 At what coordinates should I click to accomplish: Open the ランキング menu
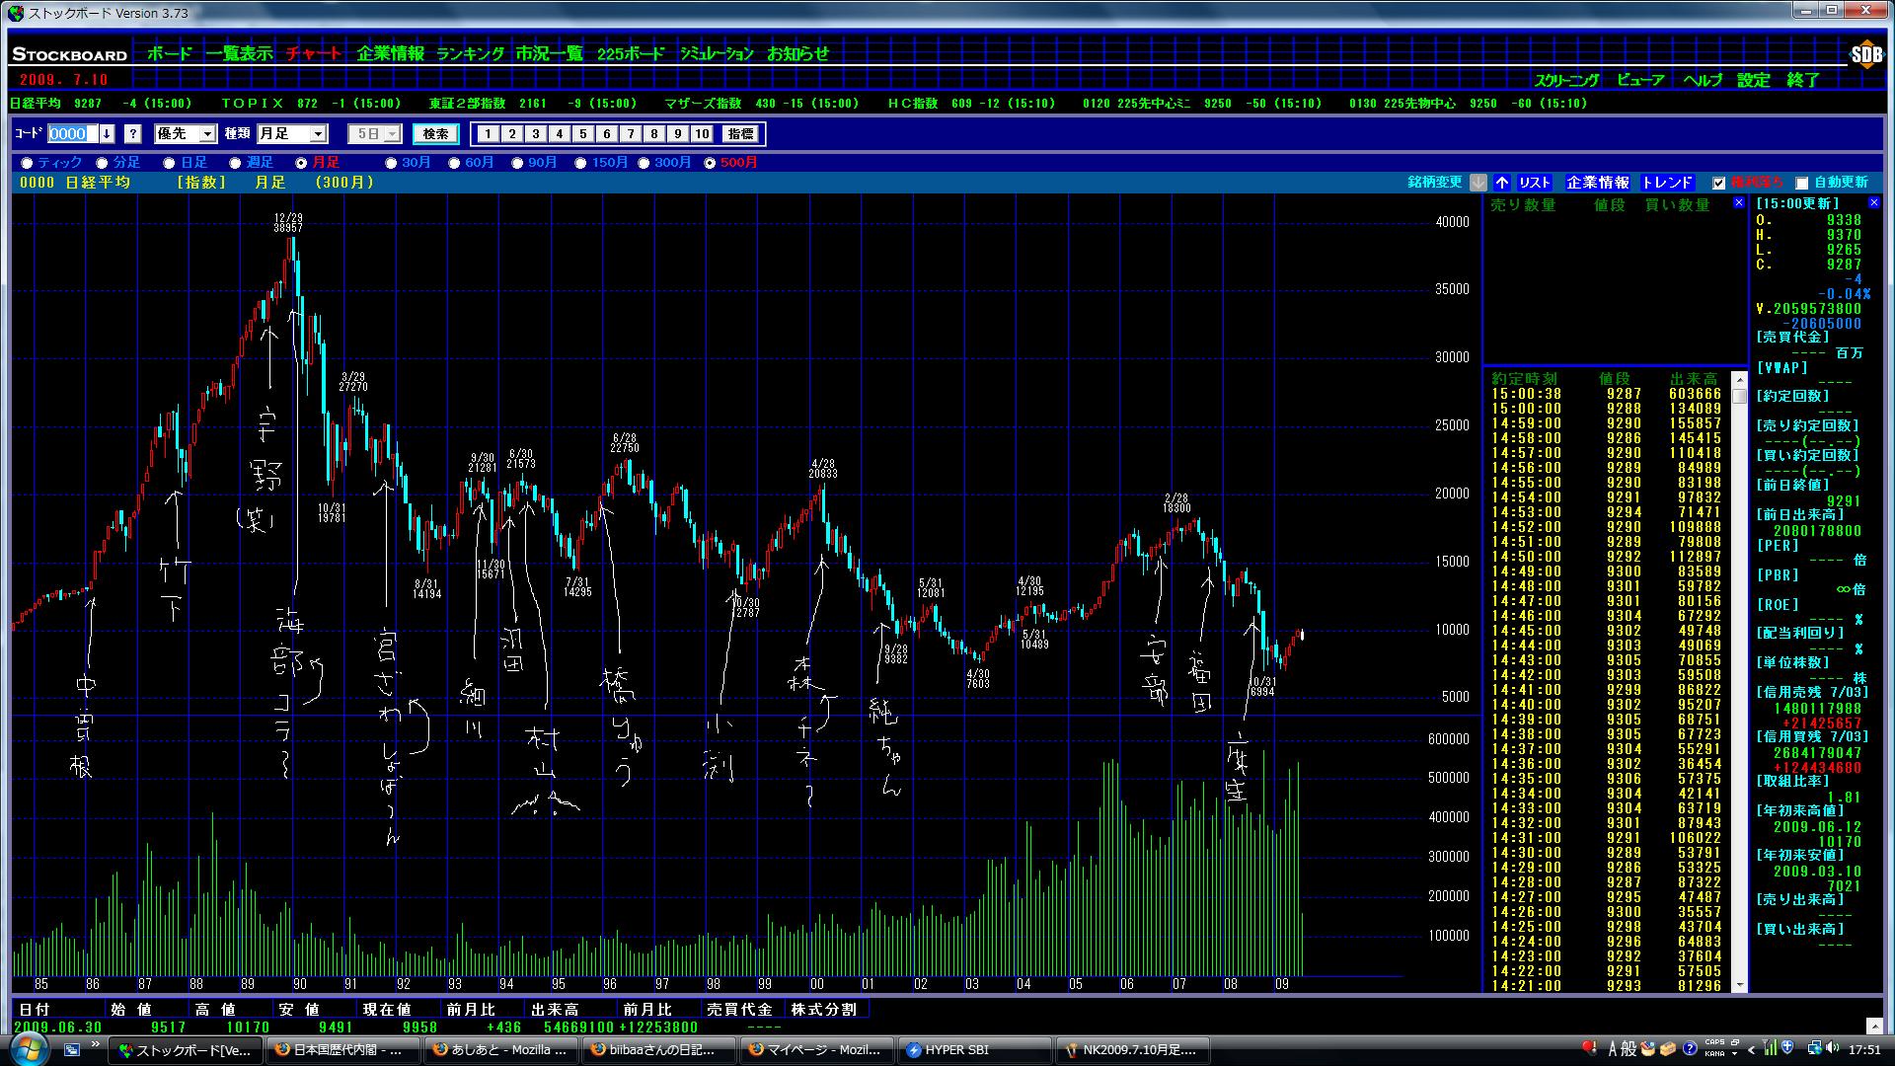coord(470,54)
